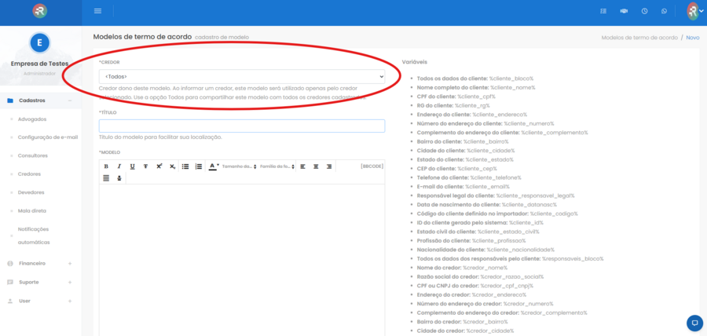707x336 pixels.
Task: Click the %cliente_nome% variable text
Action: pyautogui.click(x=513, y=87)
